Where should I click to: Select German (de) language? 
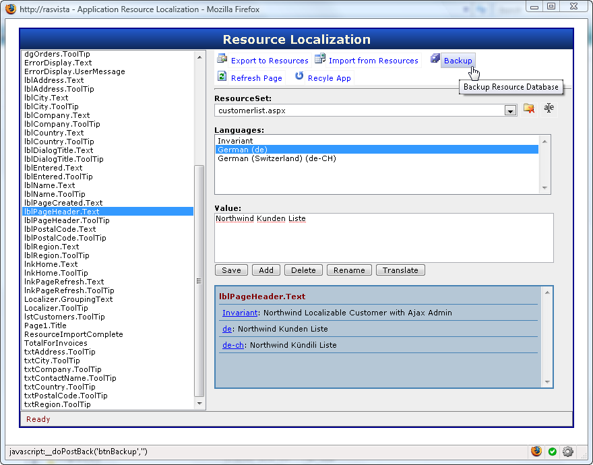[x=377, y=150]
